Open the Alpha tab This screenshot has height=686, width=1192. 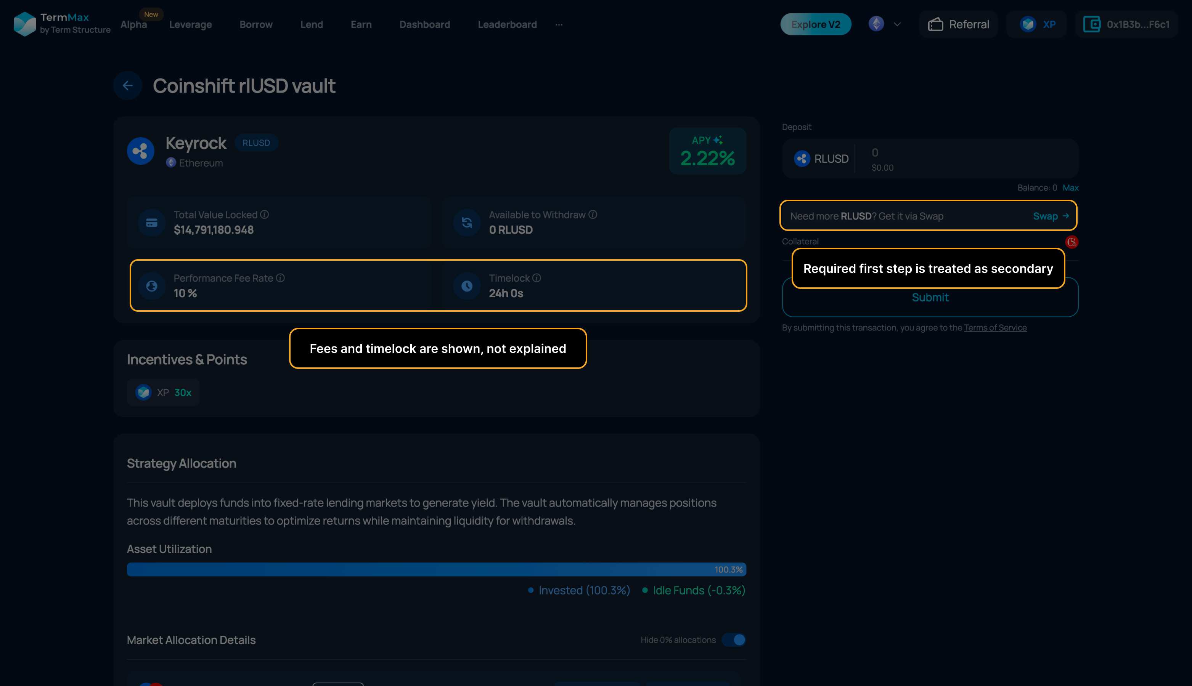(x=134, y=24)
